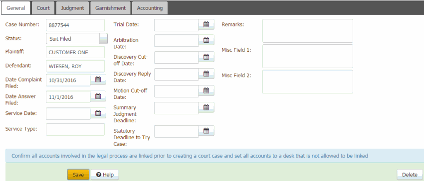Image resolution: width=424 pixels, height=181 pixels.
Task: Open the Trial Date calendar picker
Action: 207,24
